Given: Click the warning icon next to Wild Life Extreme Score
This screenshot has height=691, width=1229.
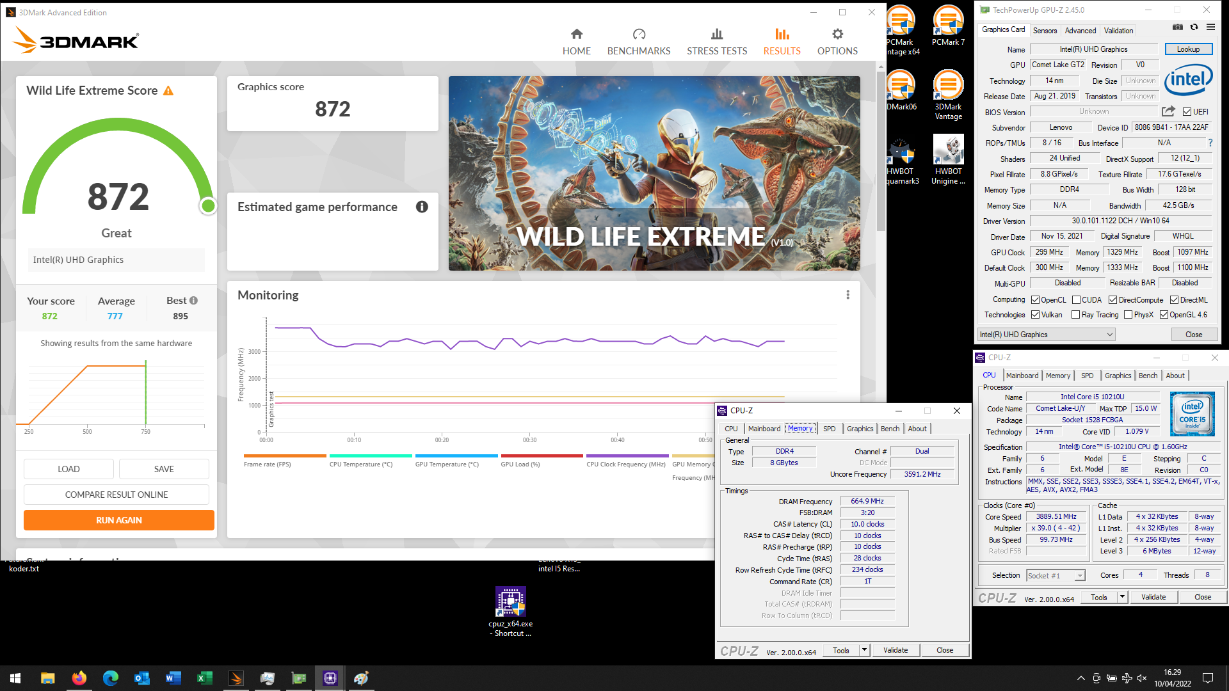Looking at the screenshot, I should coord(168,91).
